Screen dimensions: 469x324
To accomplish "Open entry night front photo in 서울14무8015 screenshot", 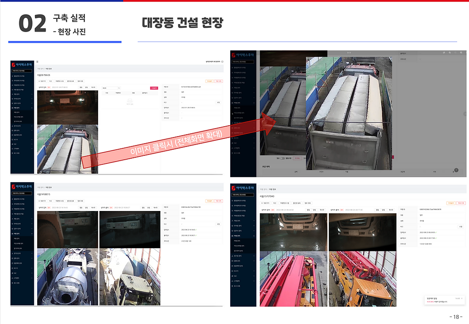I will pos(67,230).
